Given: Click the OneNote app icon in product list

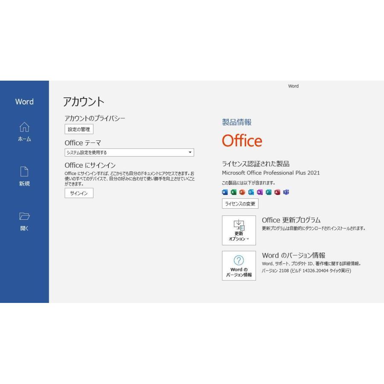Looking at the screenshot, I should click(260, 192).
